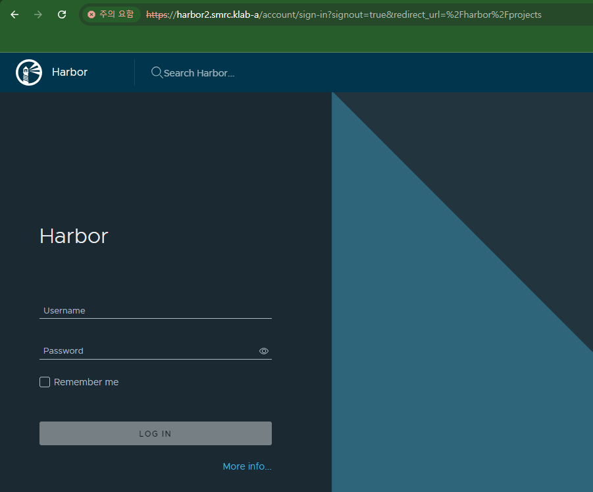Click the large Harbor login heading
Image resolution: width=593 pixels, height=492 pixels.
click(74, 236)
